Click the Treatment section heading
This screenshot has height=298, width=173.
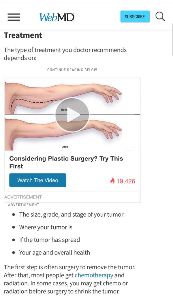[23, 35]
